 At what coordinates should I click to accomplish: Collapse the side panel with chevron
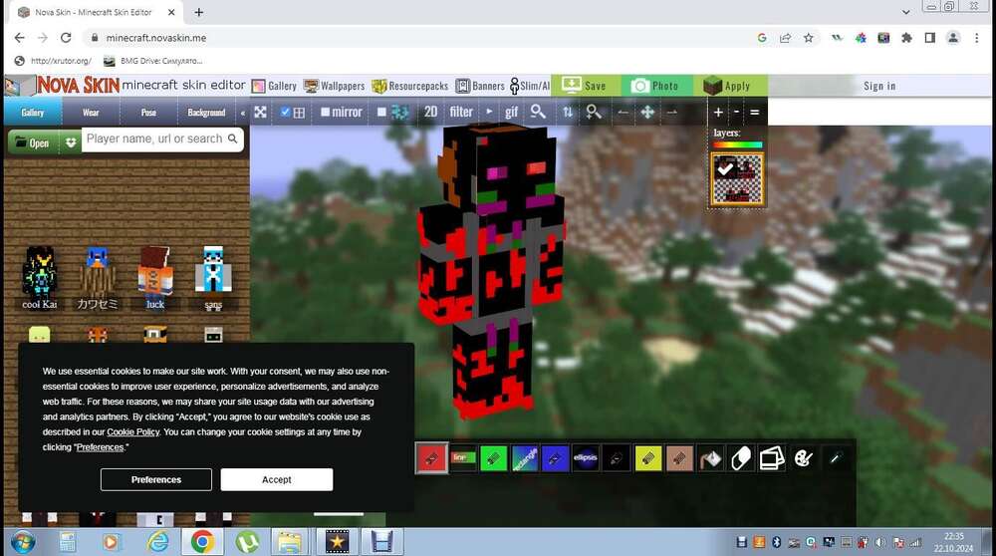point(243,114)
